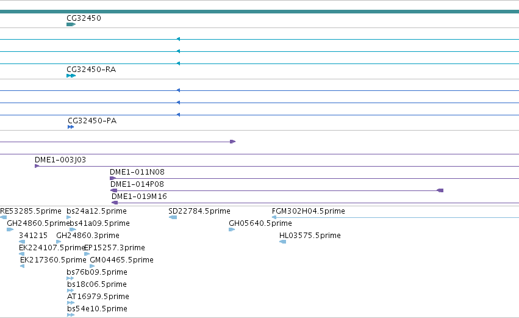Open the DME1-011N08 feature label

pyautogui.click(x=137, y=172)
